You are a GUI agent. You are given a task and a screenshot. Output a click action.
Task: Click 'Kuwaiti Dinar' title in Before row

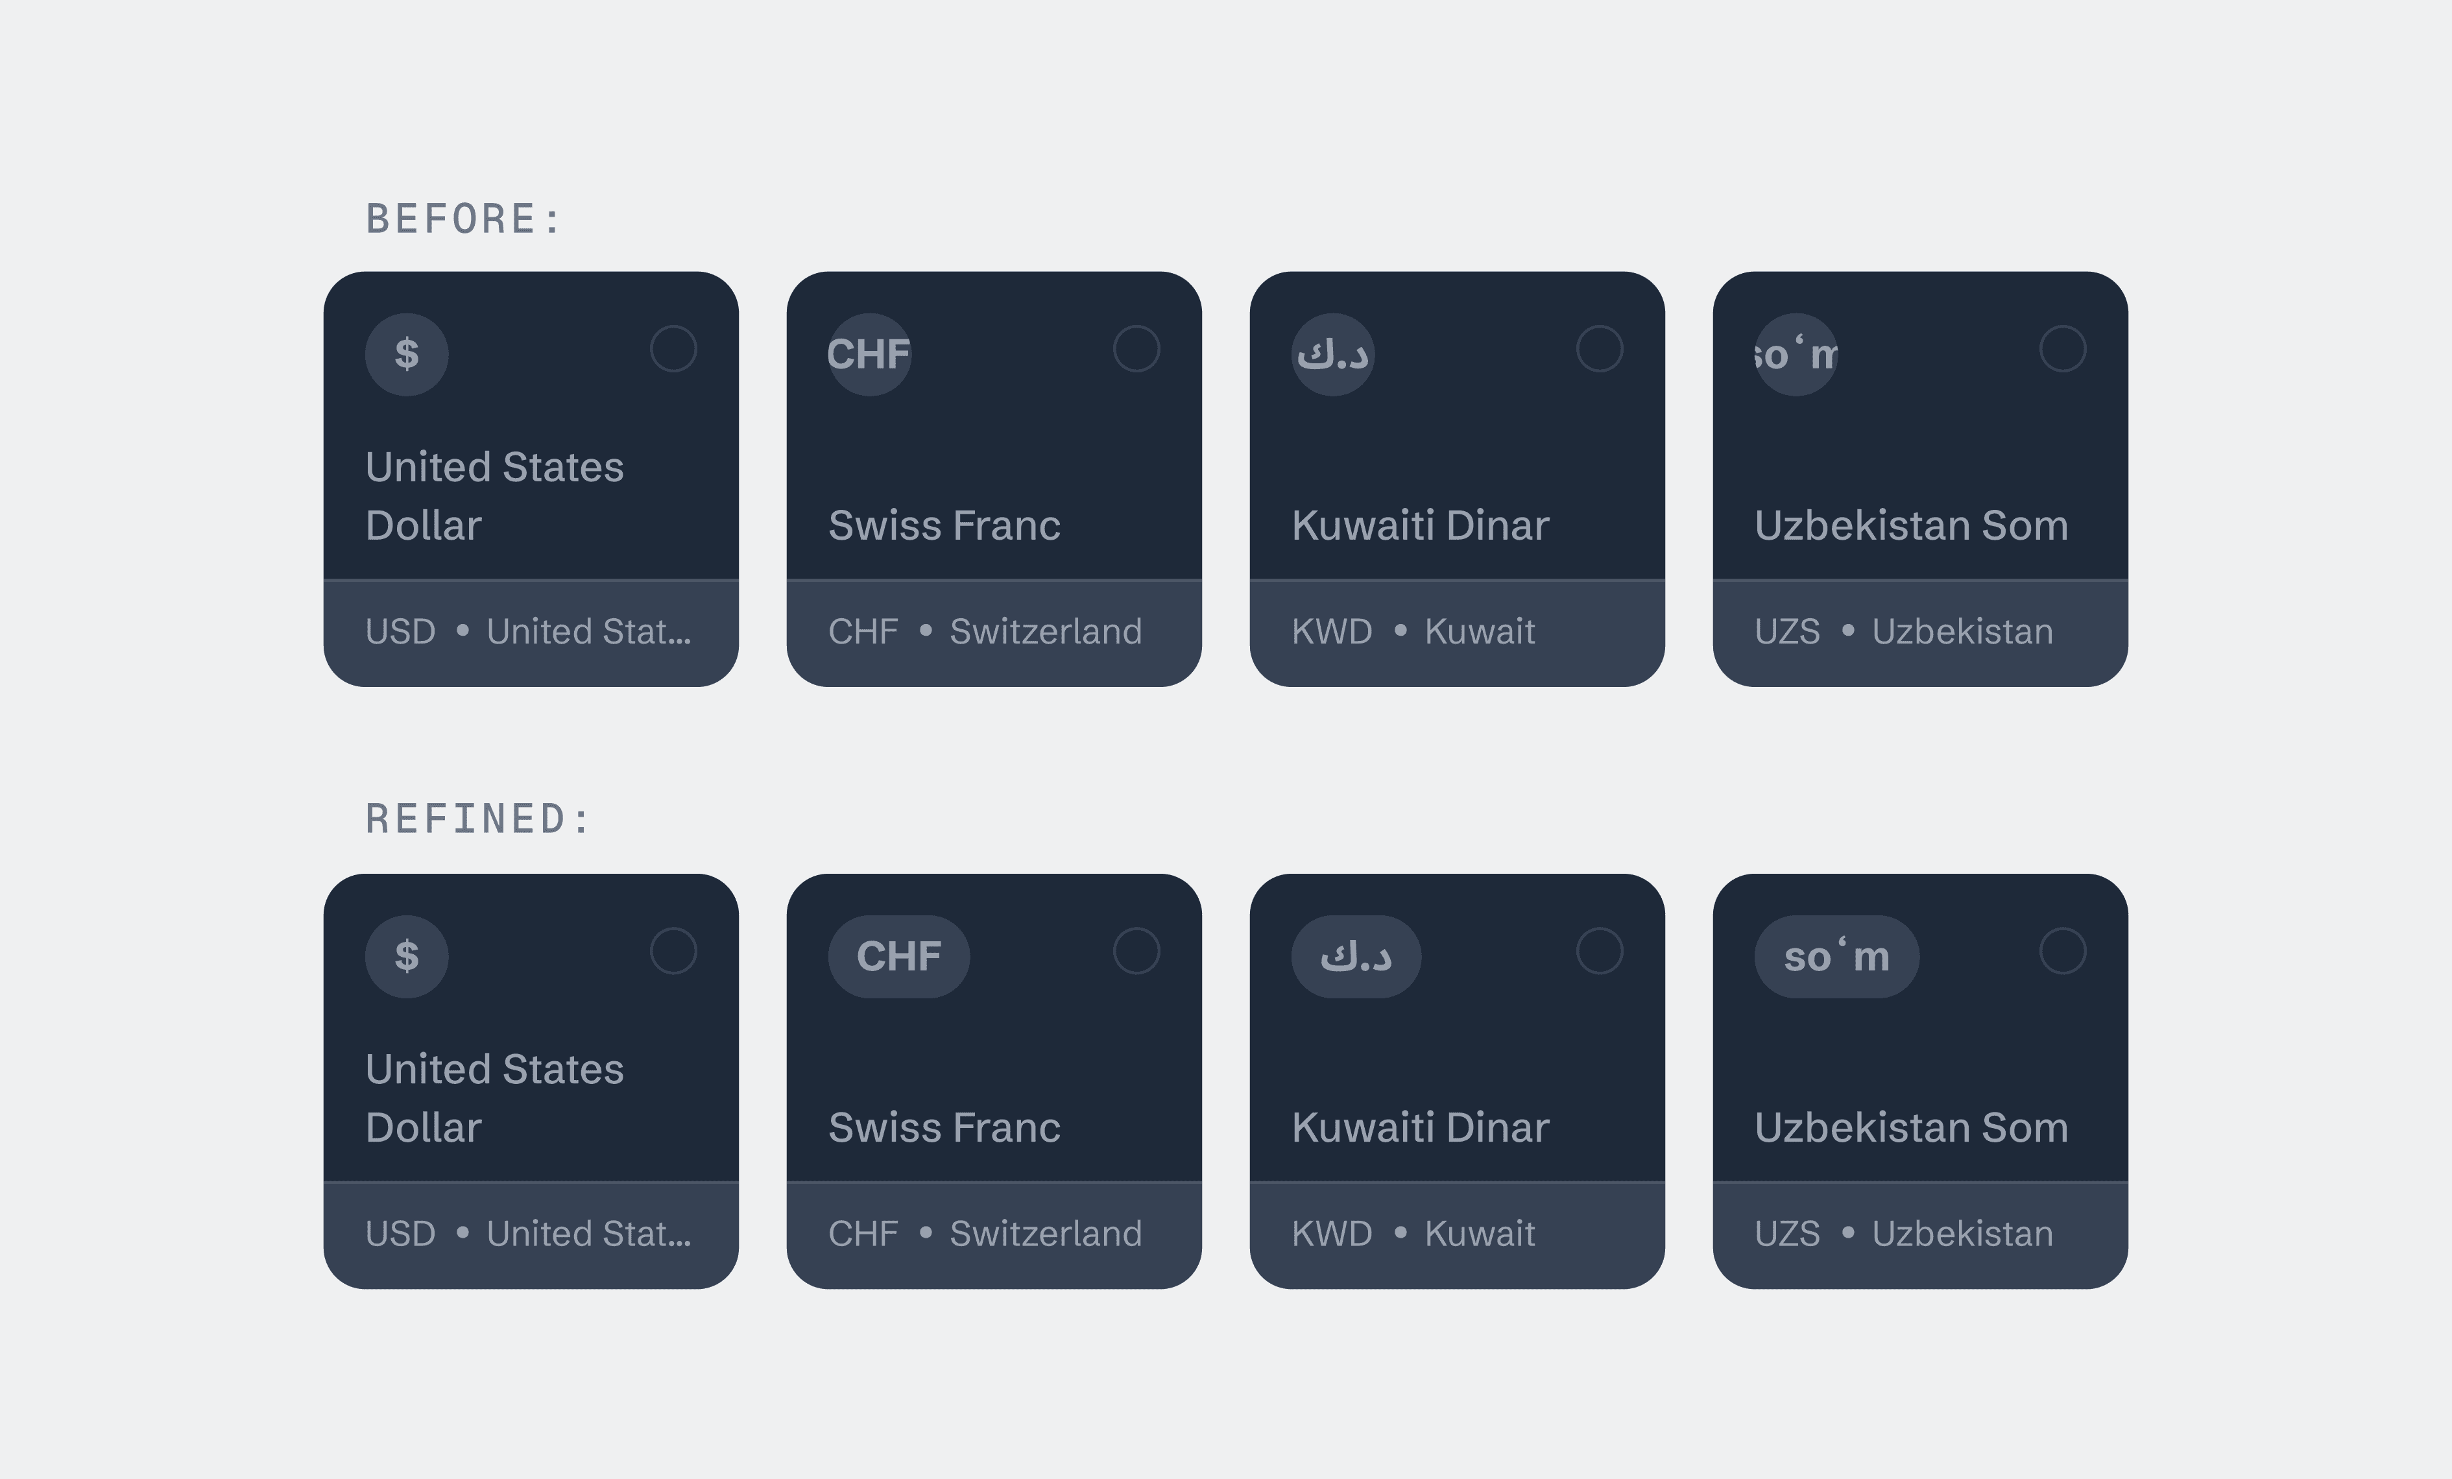(x=1420, y=525)
